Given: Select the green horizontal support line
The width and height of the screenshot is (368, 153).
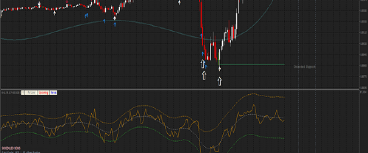Looking at the screenshot, I should click(x=251, y=64).
